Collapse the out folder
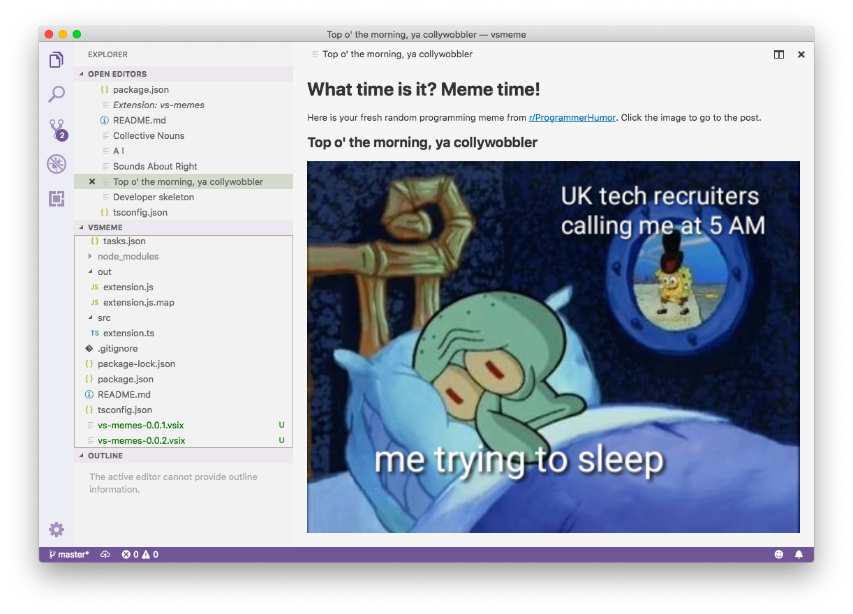The height and width of the screenshot is (614, 853). click(x=184, y=271)
